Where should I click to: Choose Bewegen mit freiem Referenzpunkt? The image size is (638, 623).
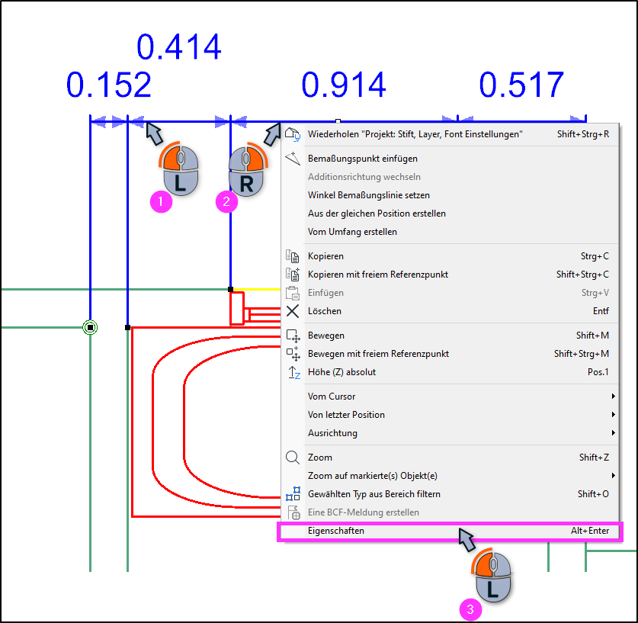point(450,354)
